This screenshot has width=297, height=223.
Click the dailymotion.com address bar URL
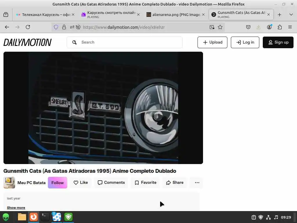click(124, 27)
